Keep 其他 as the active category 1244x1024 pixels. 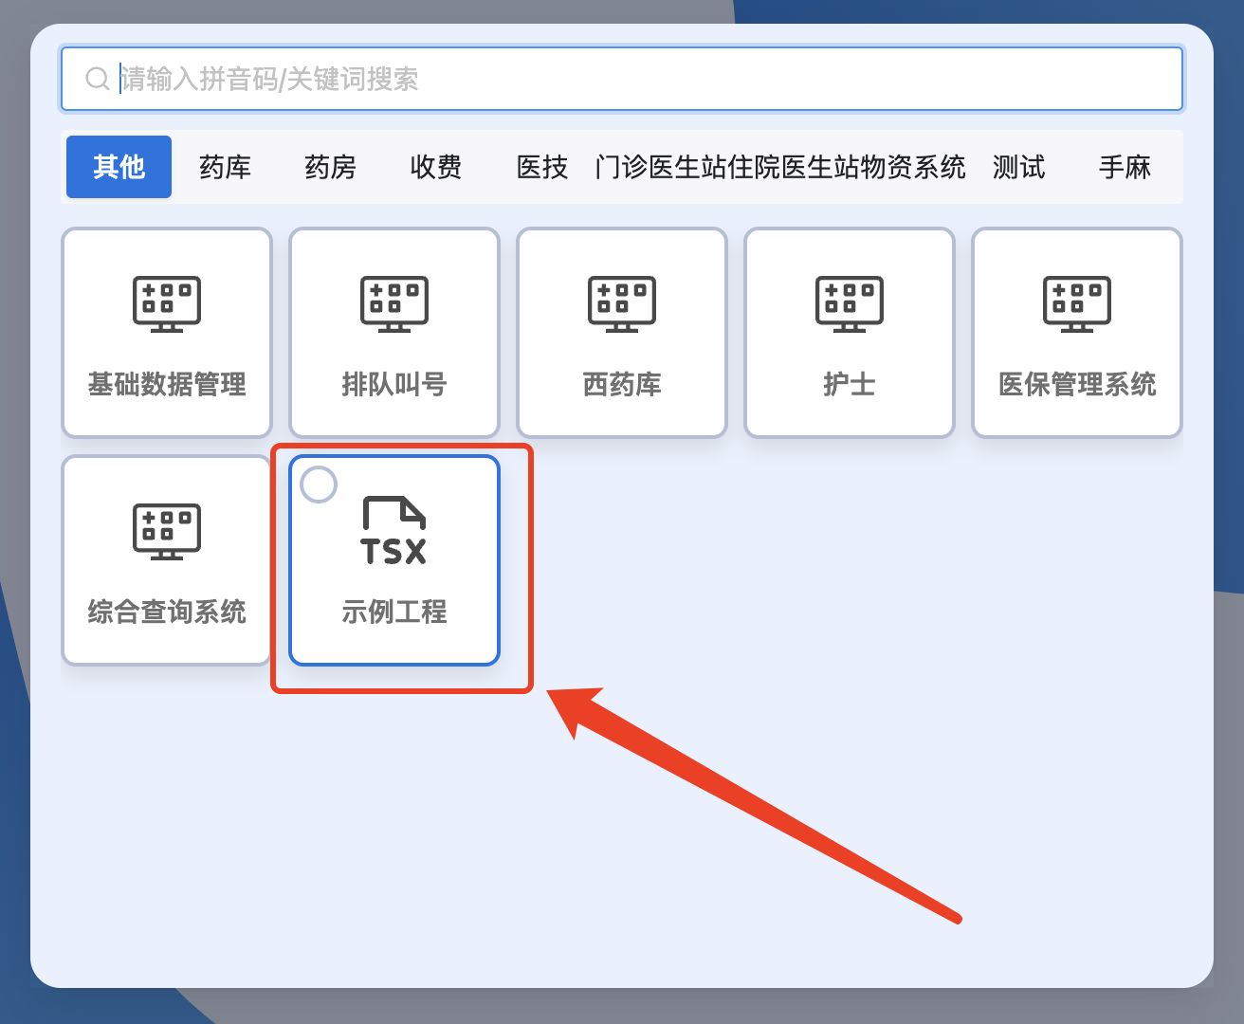click(x=119, y=167)
